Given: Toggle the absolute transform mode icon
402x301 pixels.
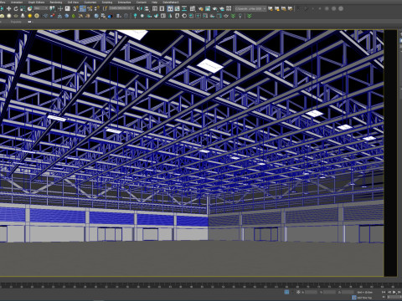Looking at the screenshot, I should pos(298,292).
